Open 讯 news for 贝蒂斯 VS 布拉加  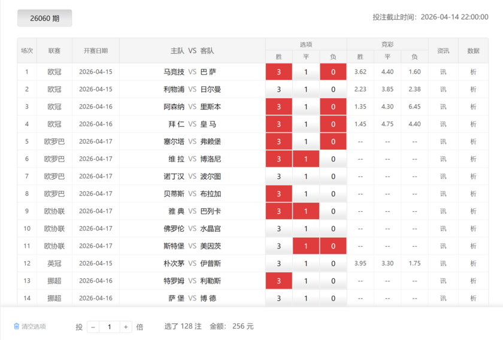pyautogui.click(x=443, y=194)
